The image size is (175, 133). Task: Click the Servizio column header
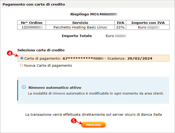(x=80, y=23)
